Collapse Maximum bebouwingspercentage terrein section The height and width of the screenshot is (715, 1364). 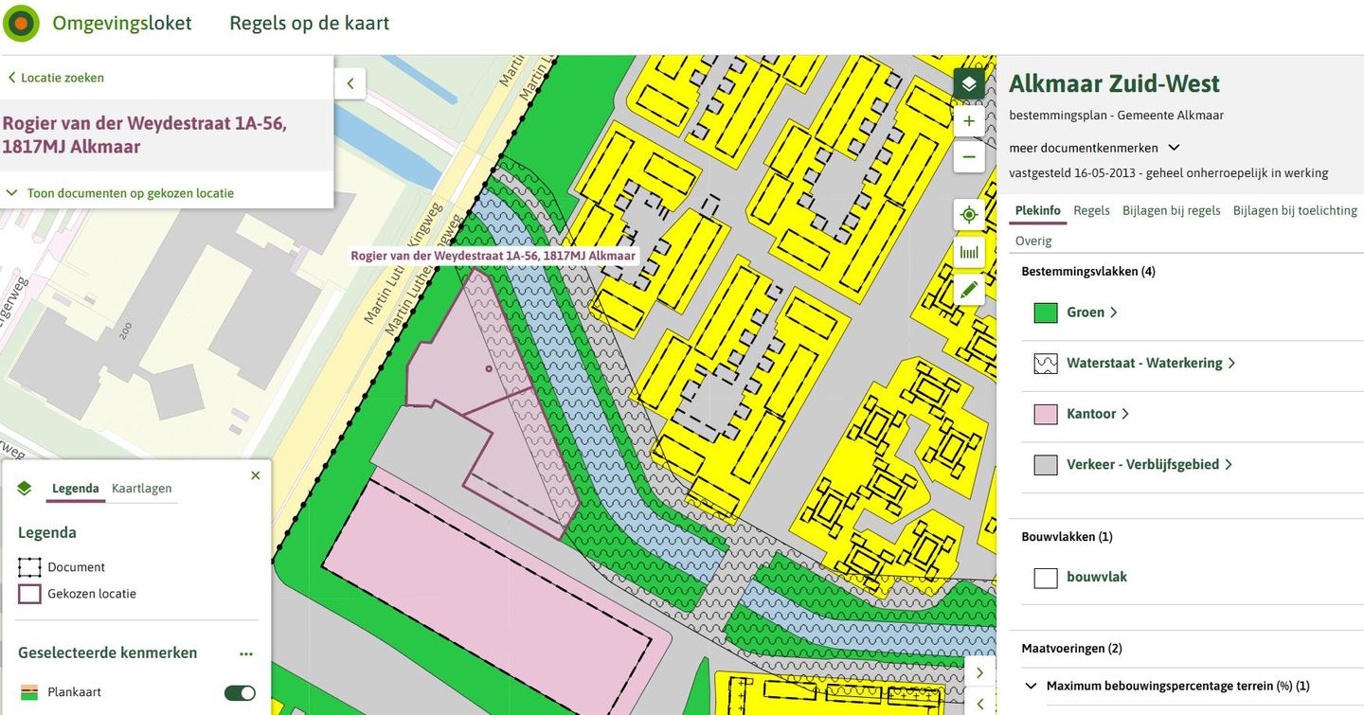coord(1030,686)
